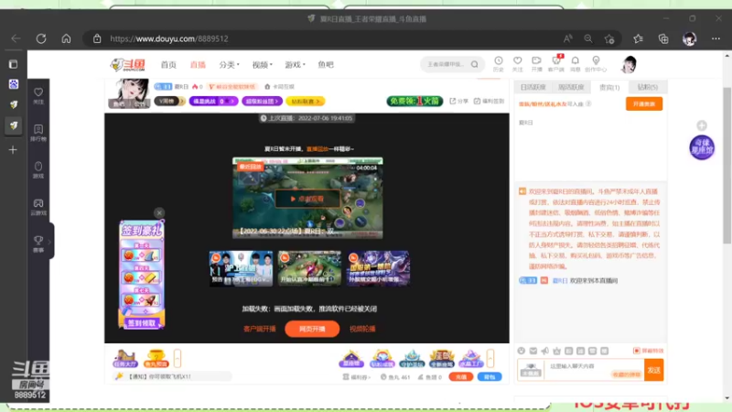Select the 直播 nav item
732x412 pixels.
[198, 64]
